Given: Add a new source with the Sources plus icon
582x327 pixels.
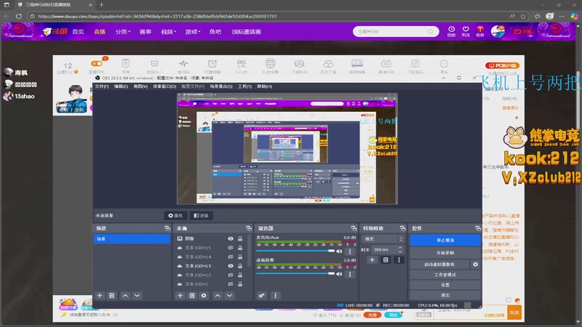Looking at the screenshot, I should (180, 296).
